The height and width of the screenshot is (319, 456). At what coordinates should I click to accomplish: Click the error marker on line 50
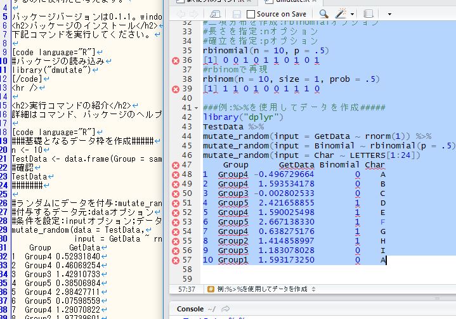pyautogui.click(x=176, y=194)
